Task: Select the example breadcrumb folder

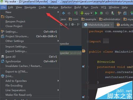Action: point(89,19)
